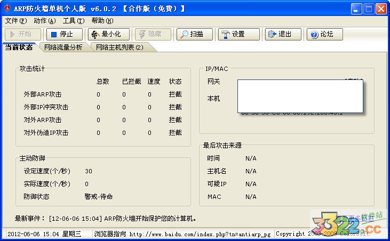Image resolution: width=390 pixels, height=241 pixels.
Task: Click the 浏览器指向 baidu URL in status bar
Action: click(x=182, y=234)
